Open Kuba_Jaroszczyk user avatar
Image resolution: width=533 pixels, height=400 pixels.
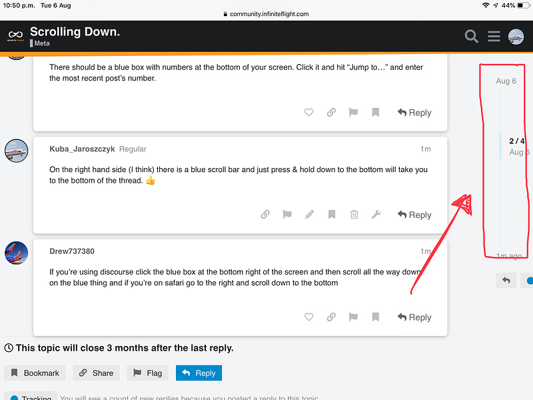coord(16,151)
